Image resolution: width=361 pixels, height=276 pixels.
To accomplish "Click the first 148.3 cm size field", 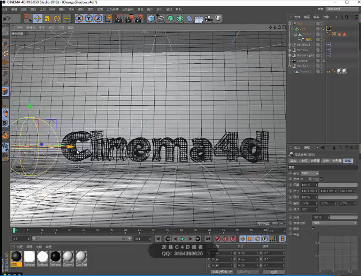I will (308, 191).
